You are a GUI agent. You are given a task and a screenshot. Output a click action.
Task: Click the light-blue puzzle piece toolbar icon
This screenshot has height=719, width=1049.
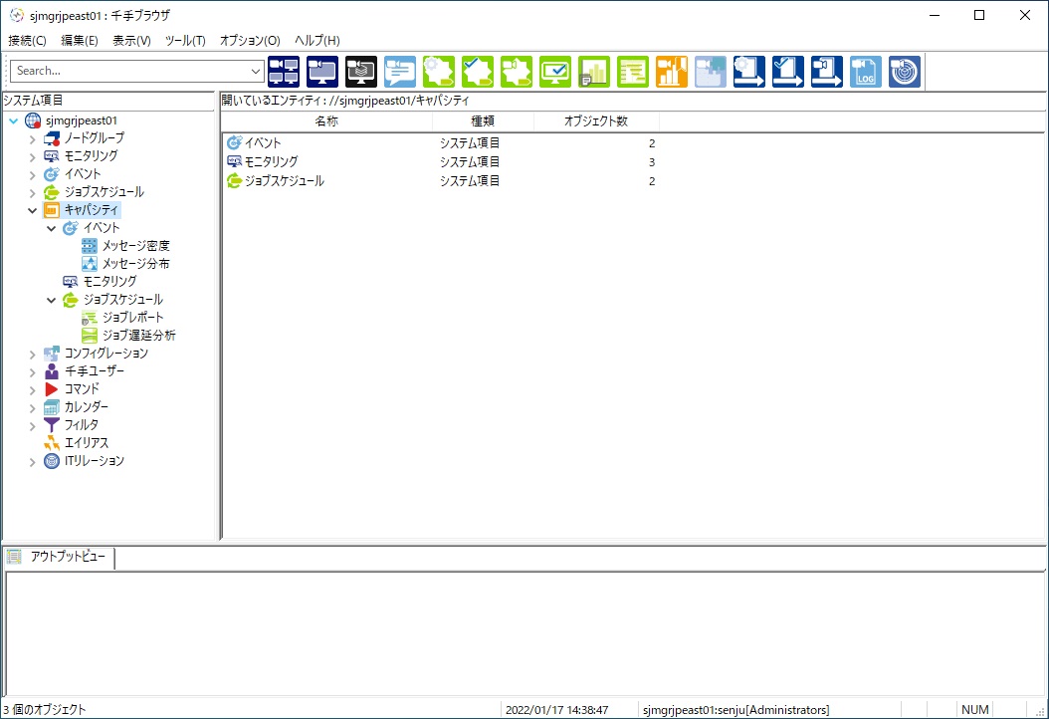(x=711, y=72)
